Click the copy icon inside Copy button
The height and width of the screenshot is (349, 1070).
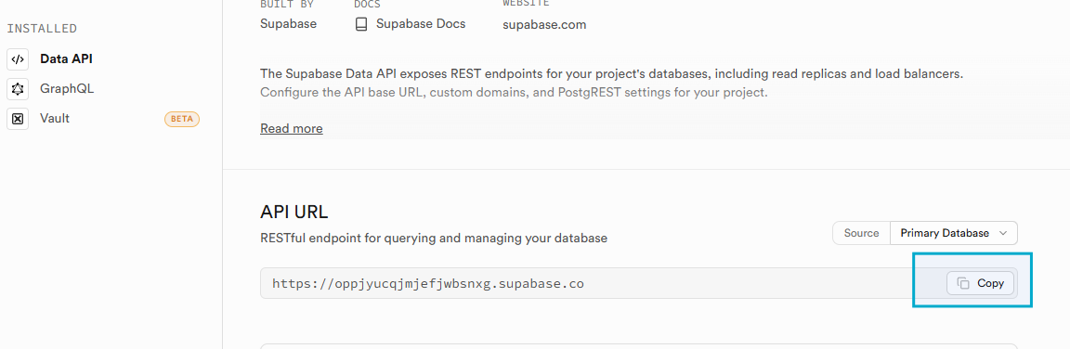click(963, 284)
